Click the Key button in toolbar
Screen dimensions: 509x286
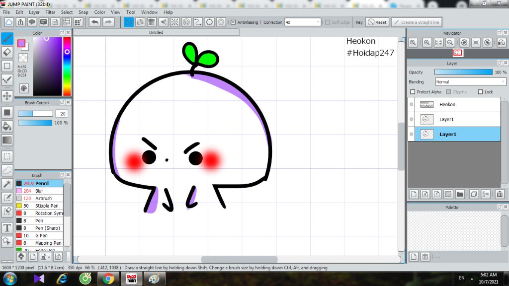[x=359, y=22]
